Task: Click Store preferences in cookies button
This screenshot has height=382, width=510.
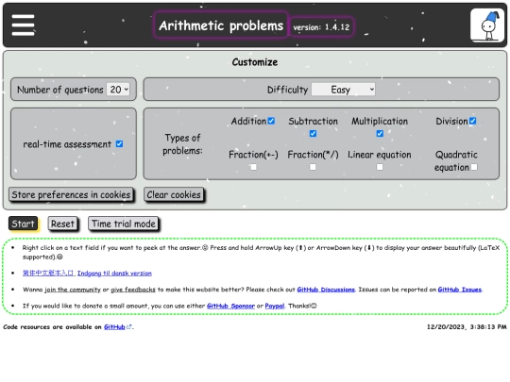Action: [71, 195]
